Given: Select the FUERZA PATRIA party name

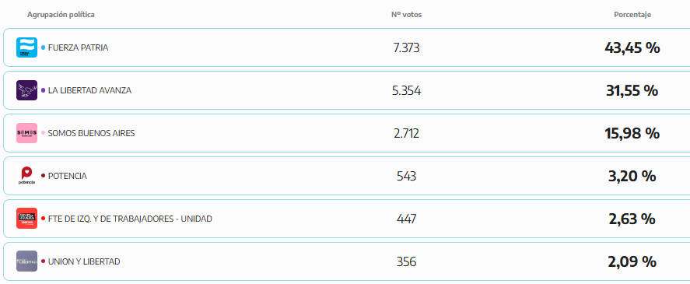Looking at the screenshot, I should pos(78,47).
